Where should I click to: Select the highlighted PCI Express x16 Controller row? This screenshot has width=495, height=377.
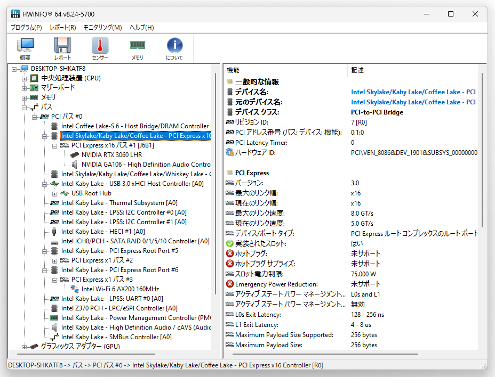click(x=135, y=136)
